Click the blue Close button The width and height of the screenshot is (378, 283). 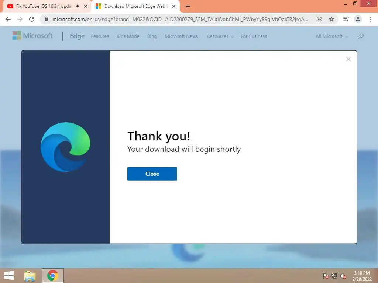click(x=152, y=174)
